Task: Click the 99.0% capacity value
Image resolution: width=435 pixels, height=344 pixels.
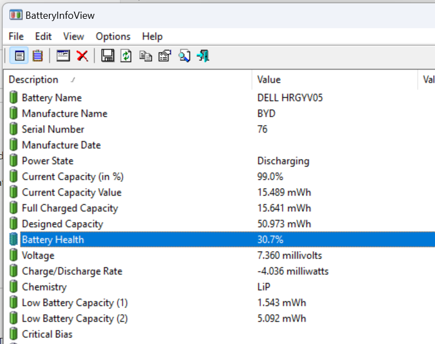Action: (x=270, y=176)
